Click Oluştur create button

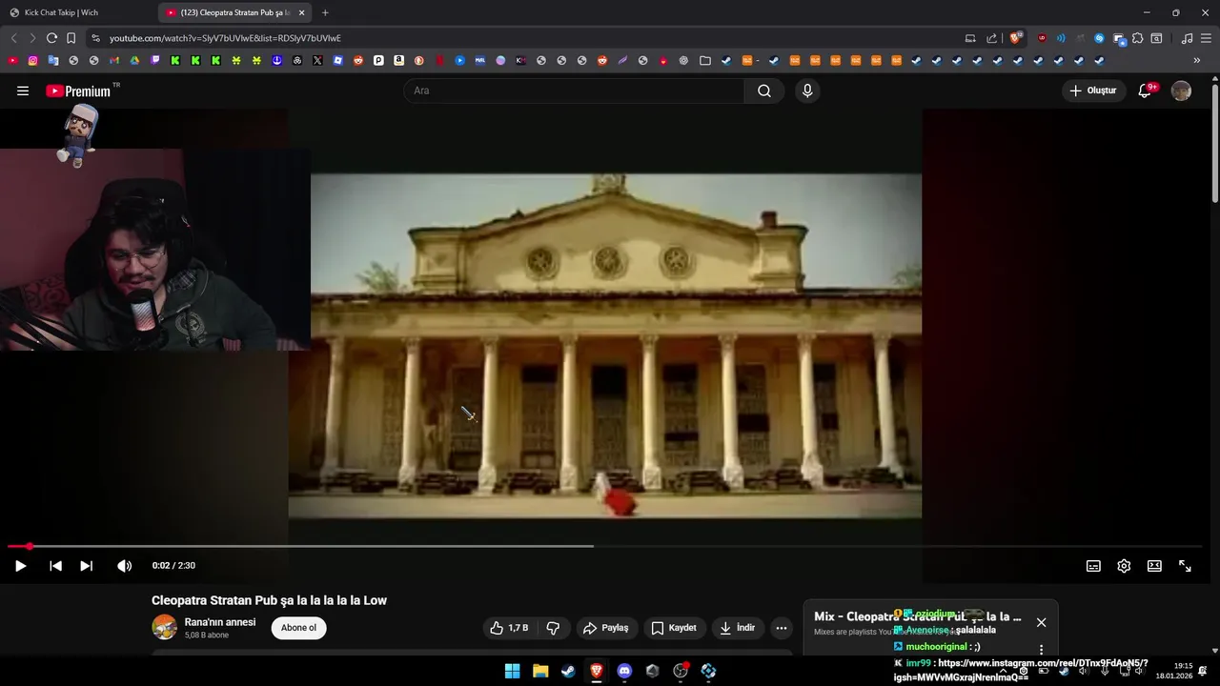click(1092, 91)
